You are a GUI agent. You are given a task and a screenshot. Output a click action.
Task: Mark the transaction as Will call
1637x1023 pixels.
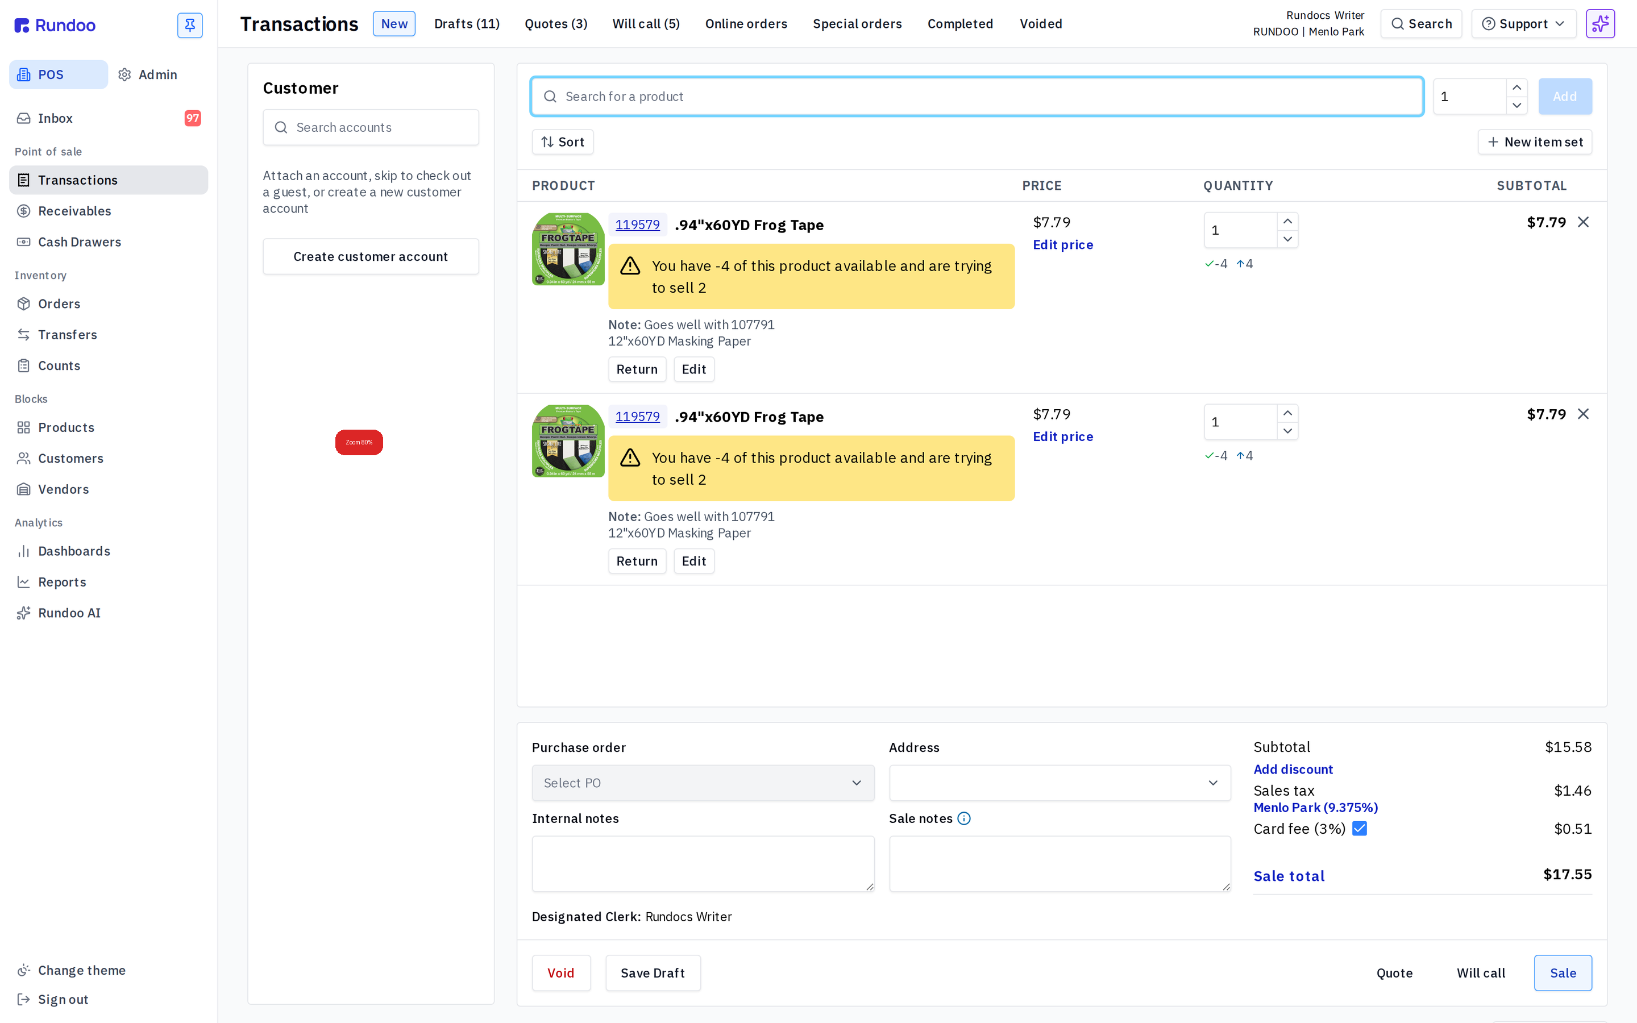(1481, 973)
